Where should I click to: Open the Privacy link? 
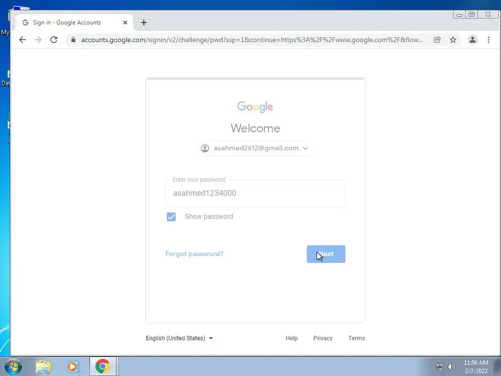[323, 338]
